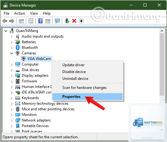Click the down-arrow disable device icon
The width and height of the screenshot is (167, 142).
81,21
